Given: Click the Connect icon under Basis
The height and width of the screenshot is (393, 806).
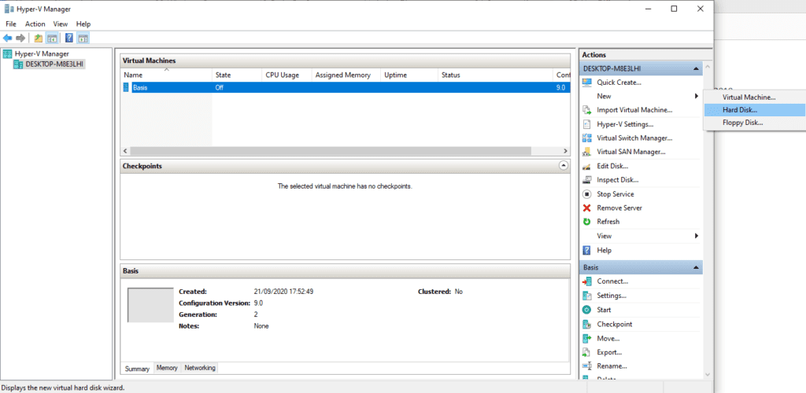Looking at the screenshot, I should [x=587, y=281].
